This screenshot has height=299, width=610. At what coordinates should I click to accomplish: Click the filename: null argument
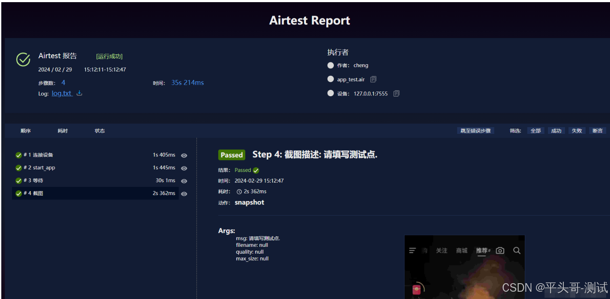pos(252,245)
